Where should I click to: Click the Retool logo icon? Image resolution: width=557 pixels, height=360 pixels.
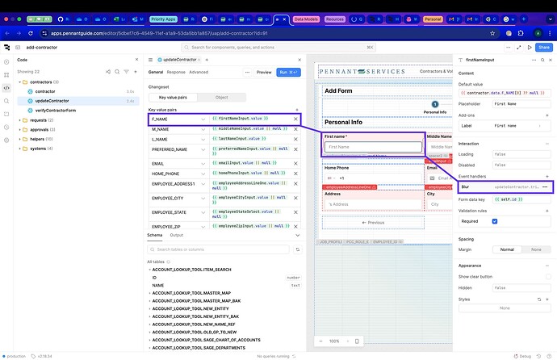coord(6,47)
